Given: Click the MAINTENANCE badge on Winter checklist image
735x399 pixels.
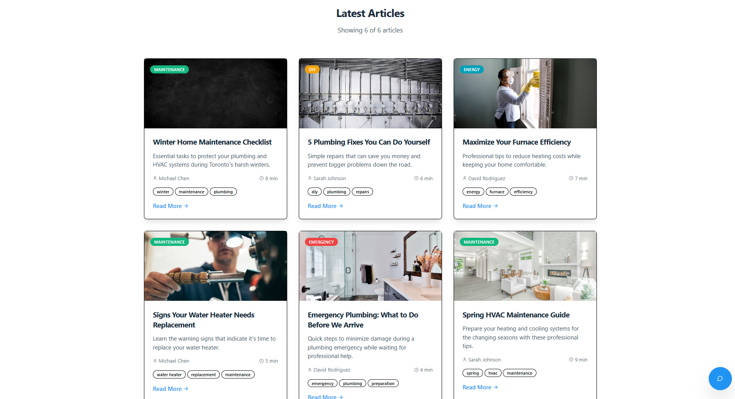Looking at the screenshot, I should point(169,70).
